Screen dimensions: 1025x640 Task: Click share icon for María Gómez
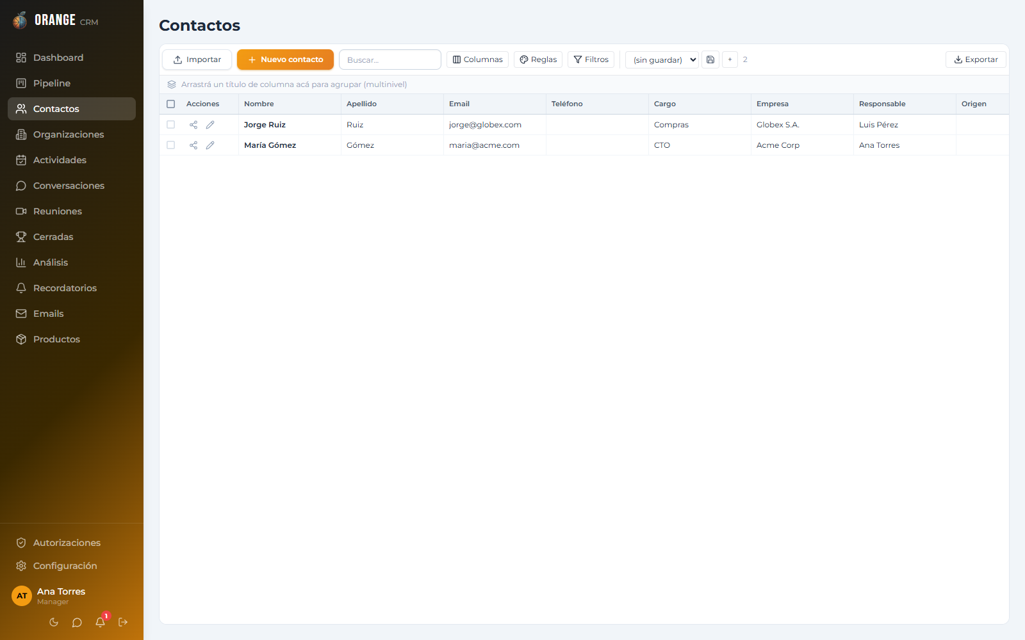193,145
